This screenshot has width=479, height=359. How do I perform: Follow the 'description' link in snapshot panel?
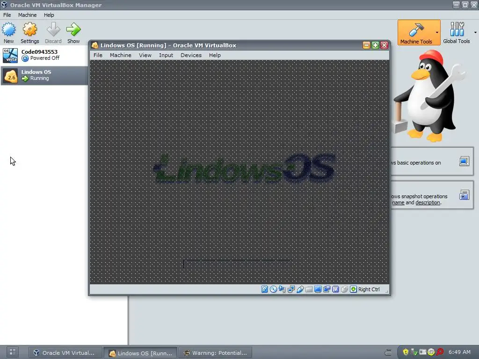click(x=428, y=203)
